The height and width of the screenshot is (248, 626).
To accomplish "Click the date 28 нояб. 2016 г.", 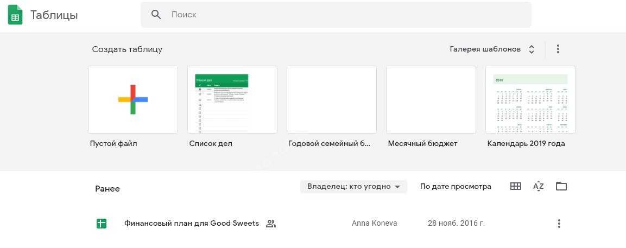I will 456,223.
